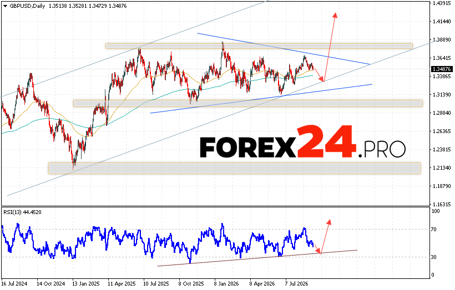Screen dimensions: 455x290
Task: Select the 8 Jan 2026 date label
Action: click(x=226, y=283)
